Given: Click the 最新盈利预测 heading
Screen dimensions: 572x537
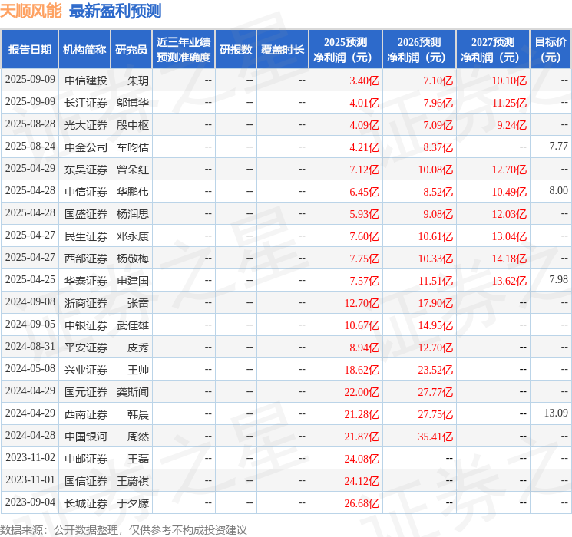Looking at the screenshot, I should click(115, 11).
